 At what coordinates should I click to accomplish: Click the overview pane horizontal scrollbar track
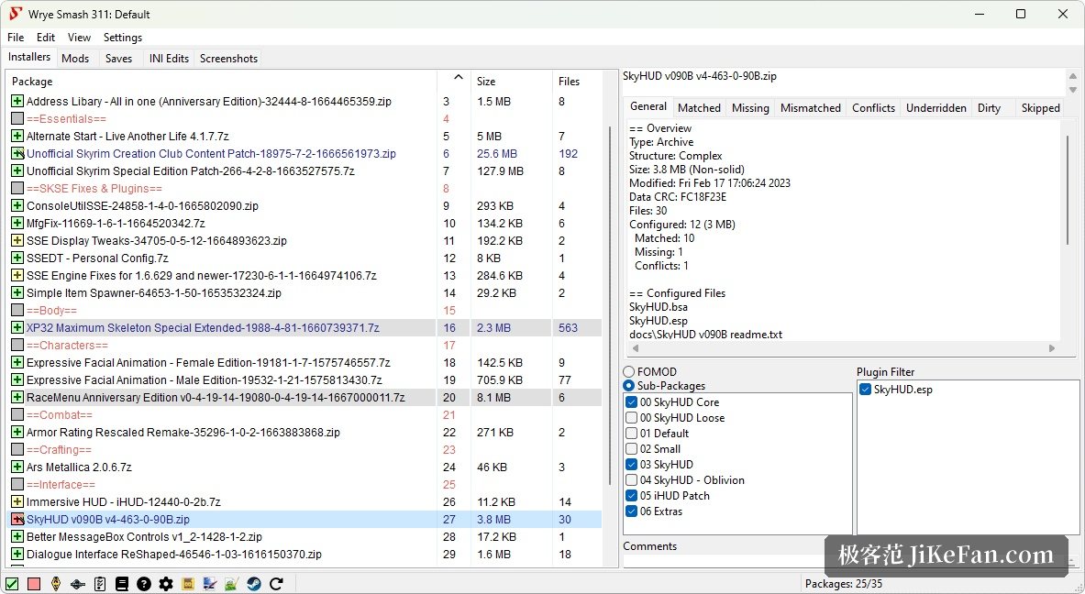click(843, 348)
